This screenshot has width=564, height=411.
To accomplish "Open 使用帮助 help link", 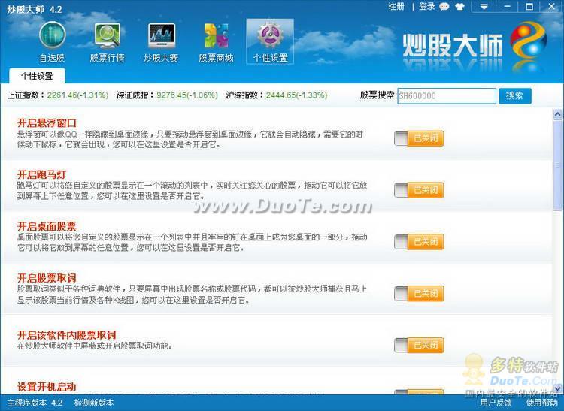I will pyautogui.click(x=542, y=403).
